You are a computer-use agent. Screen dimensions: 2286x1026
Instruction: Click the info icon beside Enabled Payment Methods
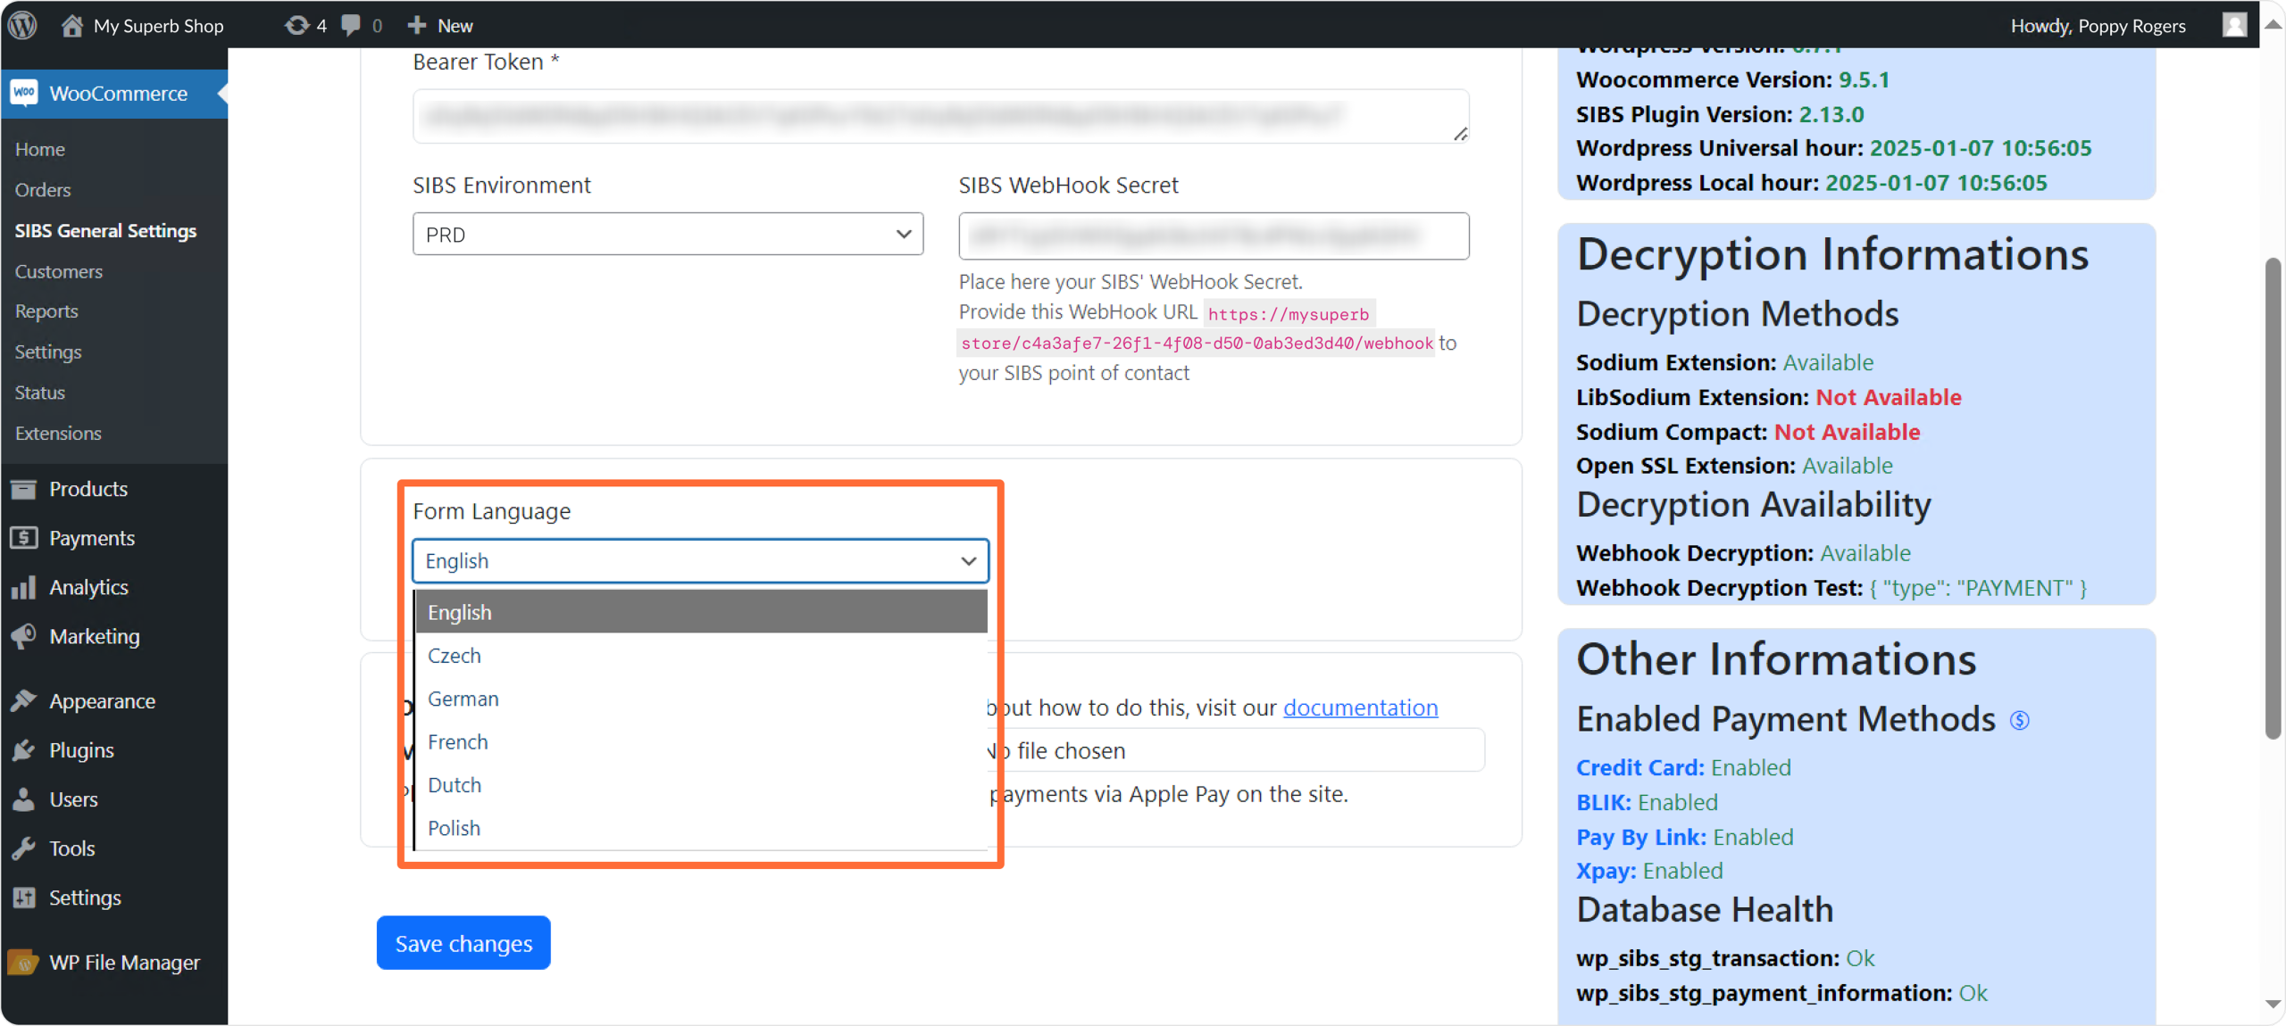click(2019, 720)
